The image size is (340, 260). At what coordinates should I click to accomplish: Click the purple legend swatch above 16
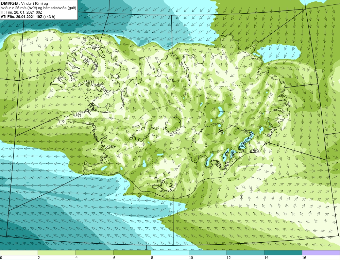coord(321,253)
